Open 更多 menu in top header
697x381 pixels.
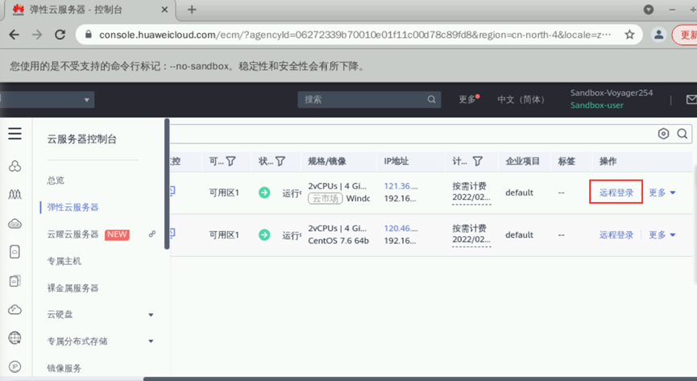coord(468,99)
